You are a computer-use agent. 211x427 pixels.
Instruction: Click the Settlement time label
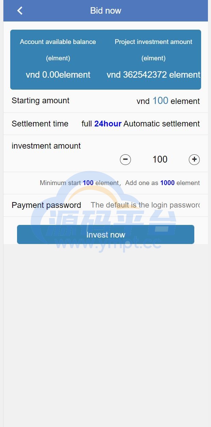40,124
